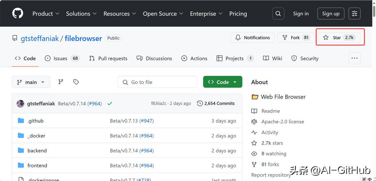Open the frontend folder
This screenshot has width=376, height=181.
(x=38, y=166)
